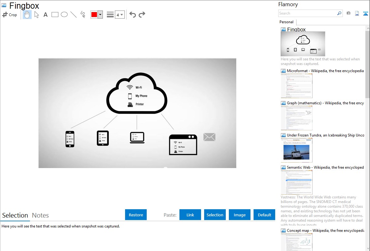
Task: Type in the Flamory Search field
Action: (x=307, y=13)
